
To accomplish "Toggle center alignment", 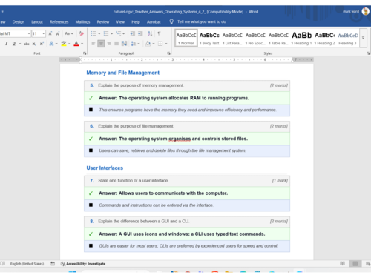I will pyautogui.click(x=101, y=44).
